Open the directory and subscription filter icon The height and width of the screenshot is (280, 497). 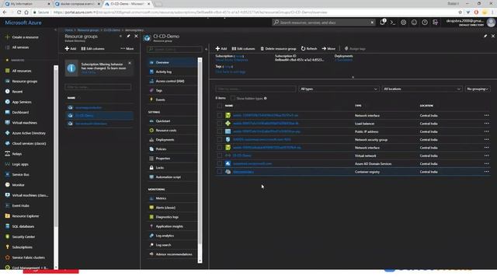tap(435, 23)
